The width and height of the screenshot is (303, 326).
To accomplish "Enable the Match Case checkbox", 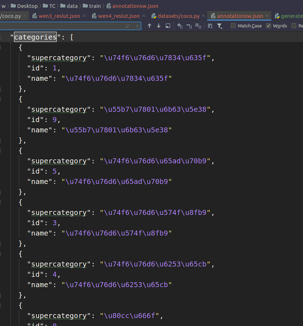I will pyautogui.click(x=233, y=26).
